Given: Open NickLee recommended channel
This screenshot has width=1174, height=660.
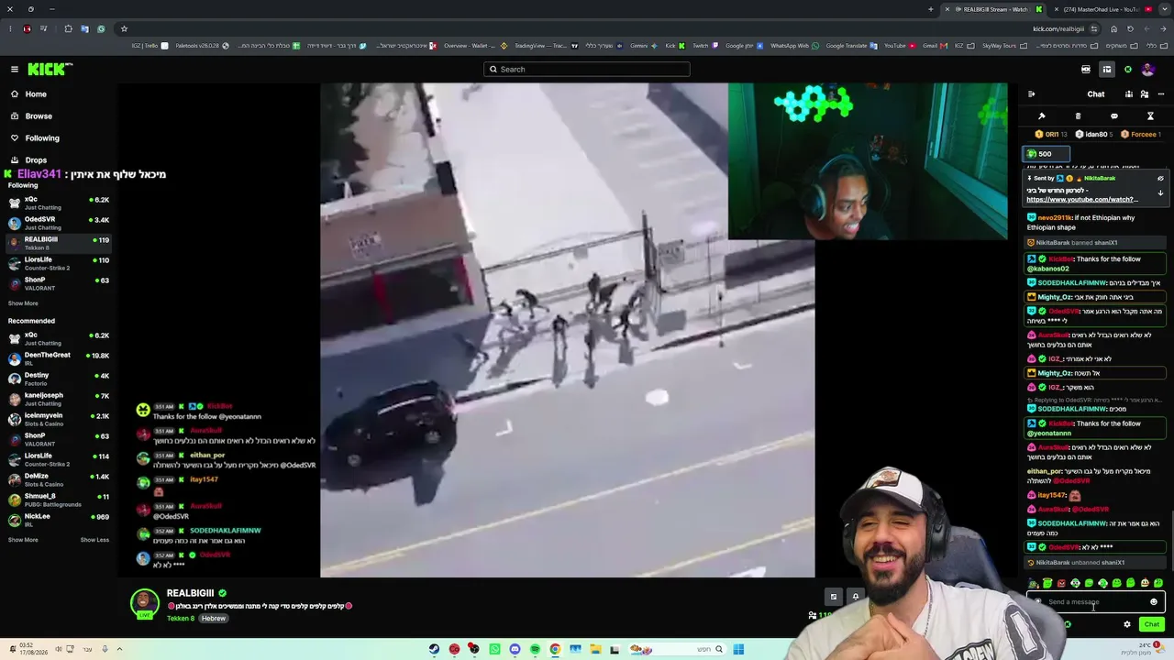Looking at the screenshot, I should (x=59, y=520).
